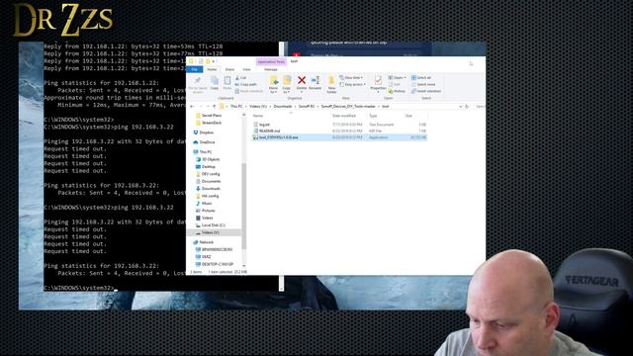
Task: Open HA config folder in navigation pane
Action: click(x=207, y=196)
